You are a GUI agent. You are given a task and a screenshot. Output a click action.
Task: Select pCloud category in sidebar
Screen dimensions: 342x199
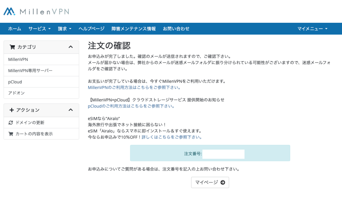[41, 82]
